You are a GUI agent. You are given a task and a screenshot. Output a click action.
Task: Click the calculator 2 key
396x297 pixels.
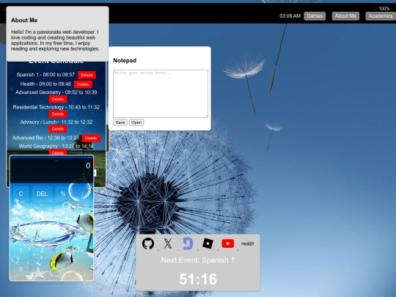(43, 250)
